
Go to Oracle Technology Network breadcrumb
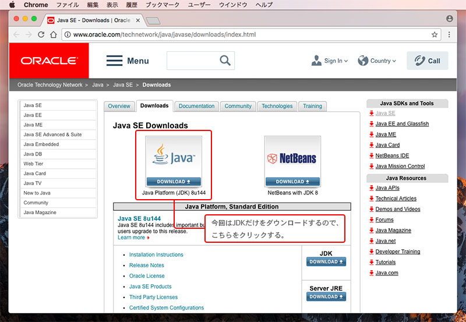click(x=50, y=85)
